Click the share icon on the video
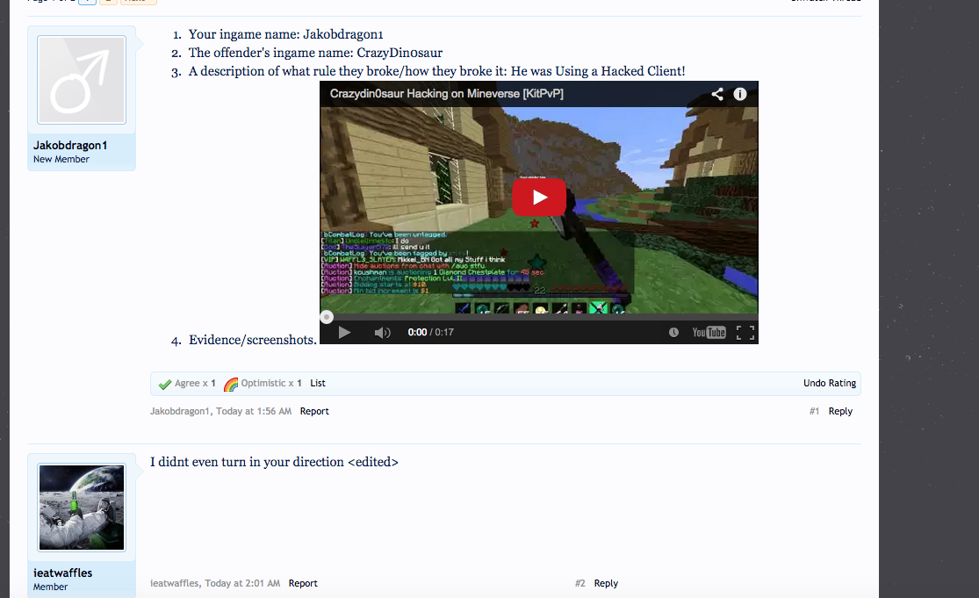 [717, 94]
